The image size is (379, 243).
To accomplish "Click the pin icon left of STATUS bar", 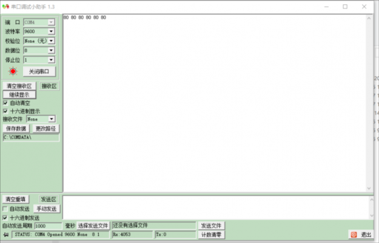I will pos(6,235).
